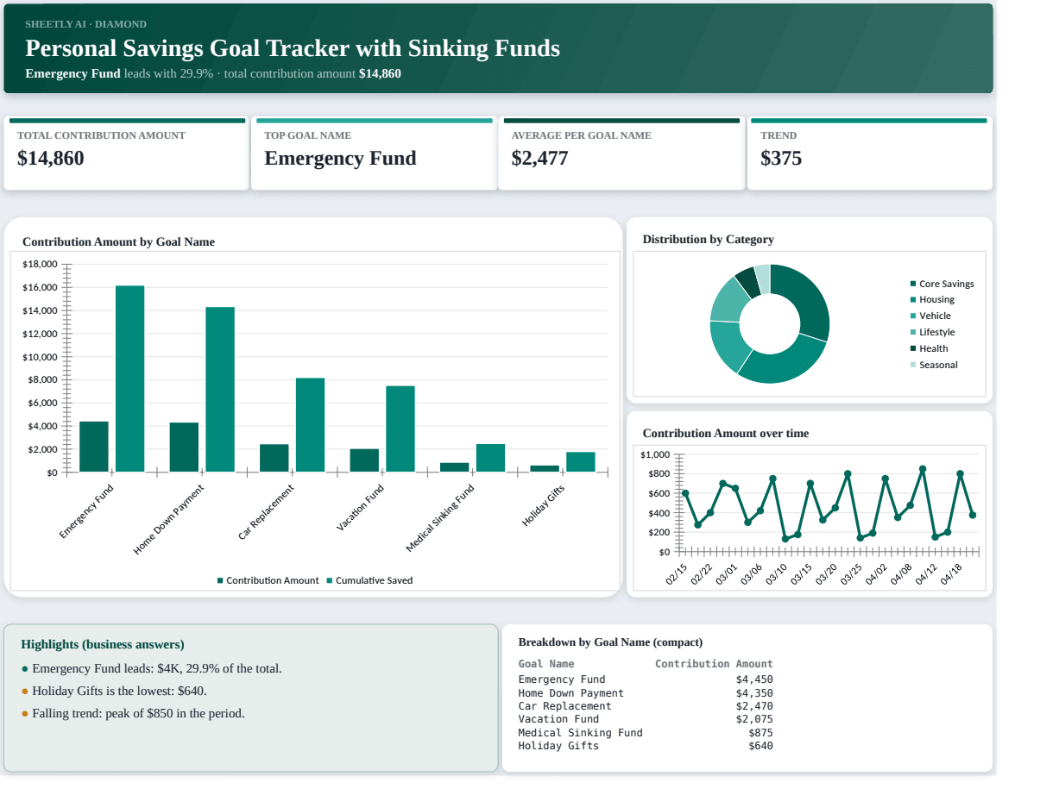
Task: Click the Breakdown by Goal Name (compact) heading
Action: point(610,642)
